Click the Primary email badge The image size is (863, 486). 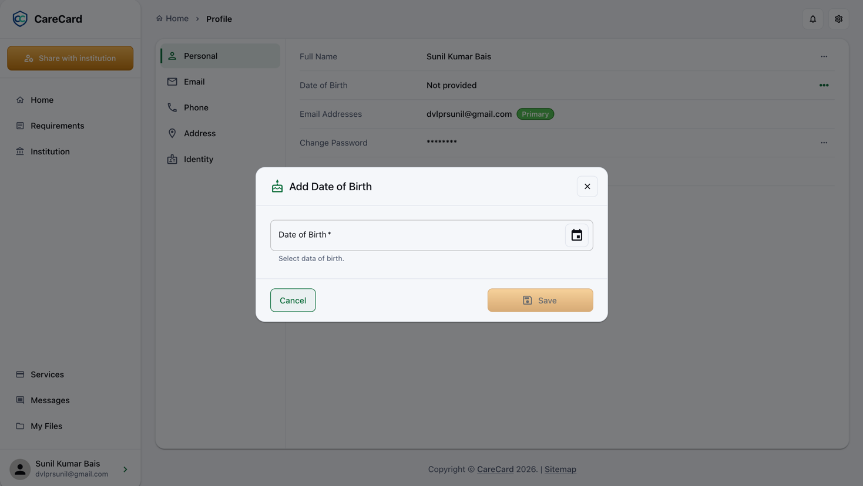535,114
